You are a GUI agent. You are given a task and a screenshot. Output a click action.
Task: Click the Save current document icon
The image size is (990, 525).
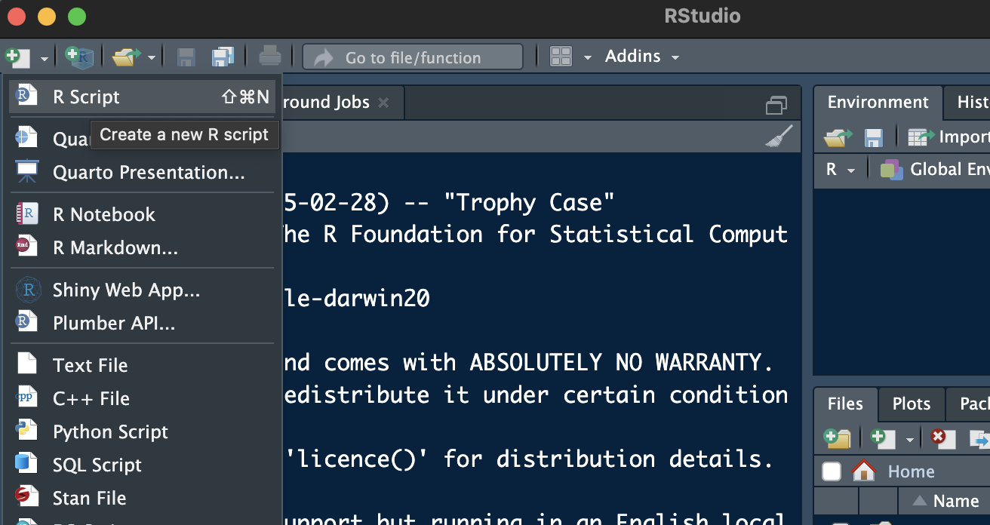point(186,57)
